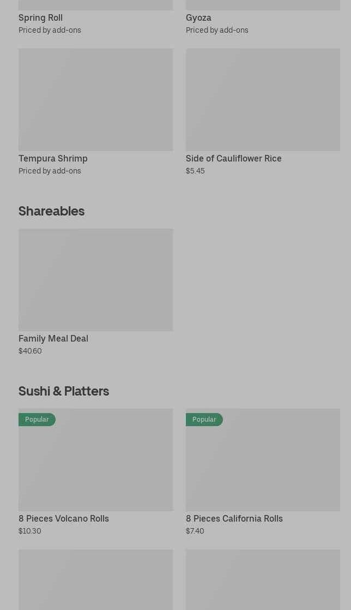Click the Popular badge on Volcano Rolls
351x610 pixels.
pyautogui.click(x=37, y=420)
